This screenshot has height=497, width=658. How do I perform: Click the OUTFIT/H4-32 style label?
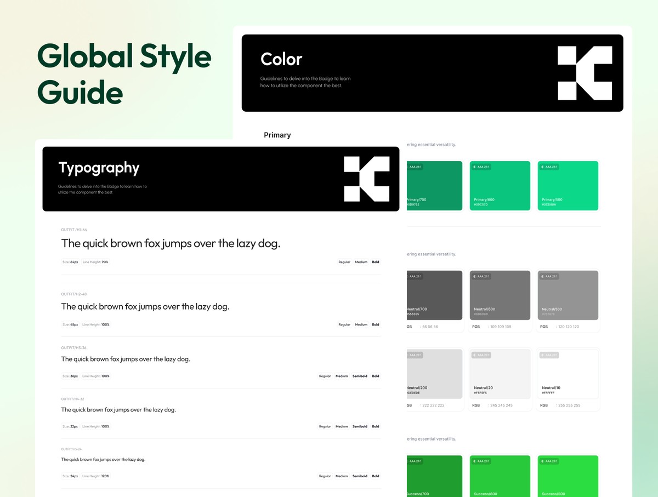coord(72,399)
